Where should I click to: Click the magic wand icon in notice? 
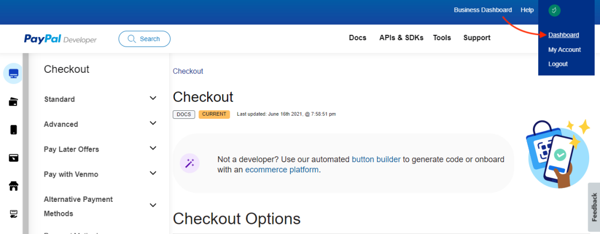point(189,163)
